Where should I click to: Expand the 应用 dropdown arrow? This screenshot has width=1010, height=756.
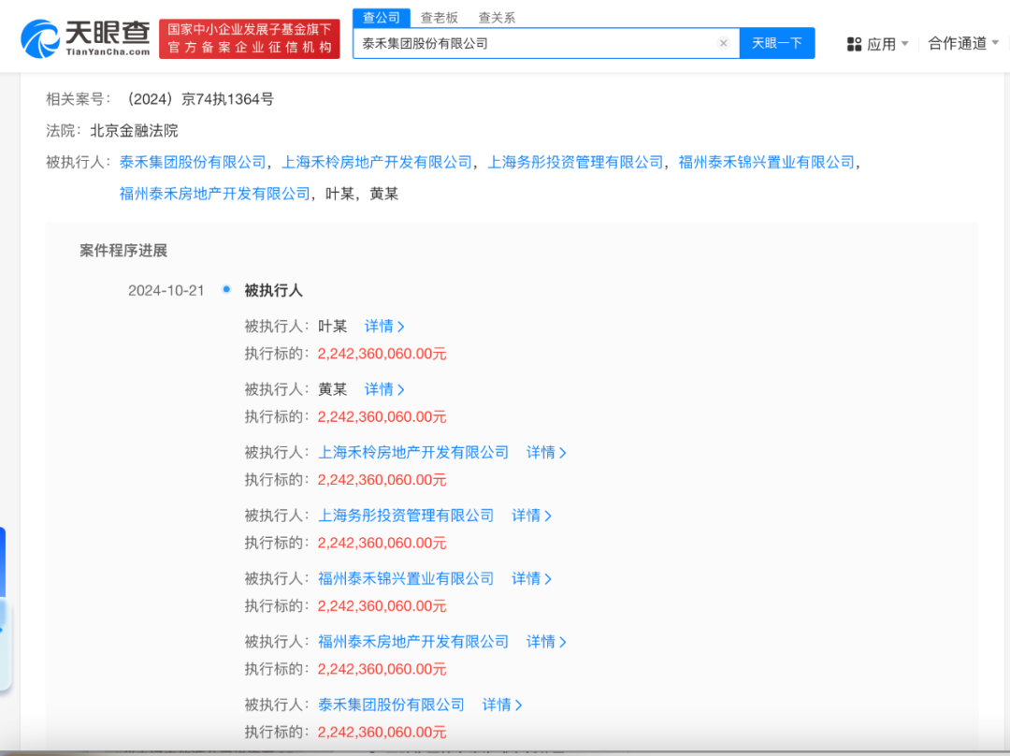pos(905,44)
